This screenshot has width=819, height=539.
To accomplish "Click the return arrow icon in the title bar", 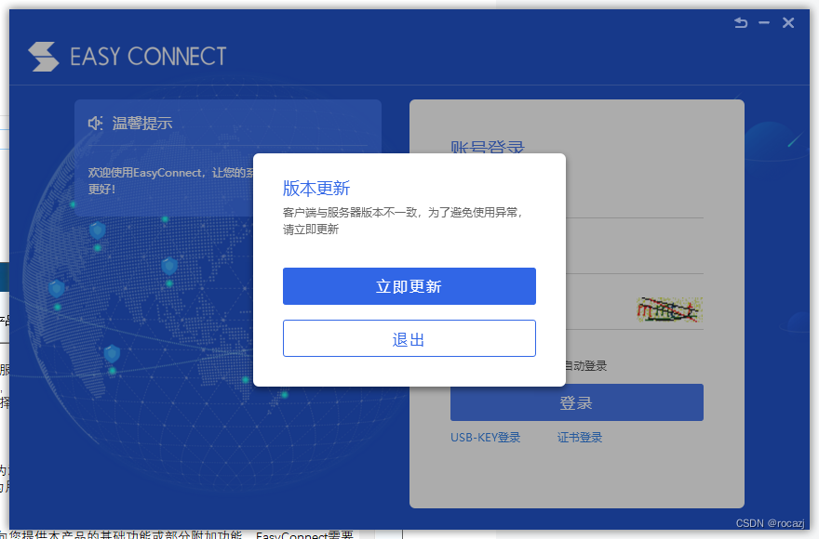I will [741, 22].
